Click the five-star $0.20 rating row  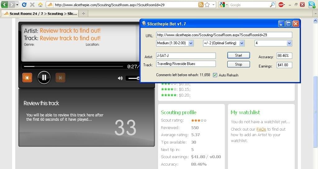(176, 95)
